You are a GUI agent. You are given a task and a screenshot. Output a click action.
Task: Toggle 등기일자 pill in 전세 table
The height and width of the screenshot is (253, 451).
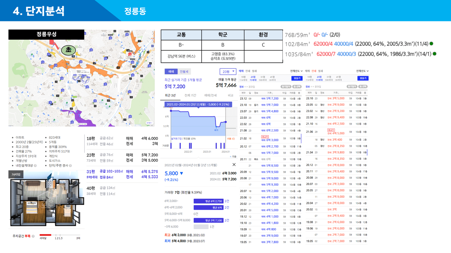click(x=352, y=87)
